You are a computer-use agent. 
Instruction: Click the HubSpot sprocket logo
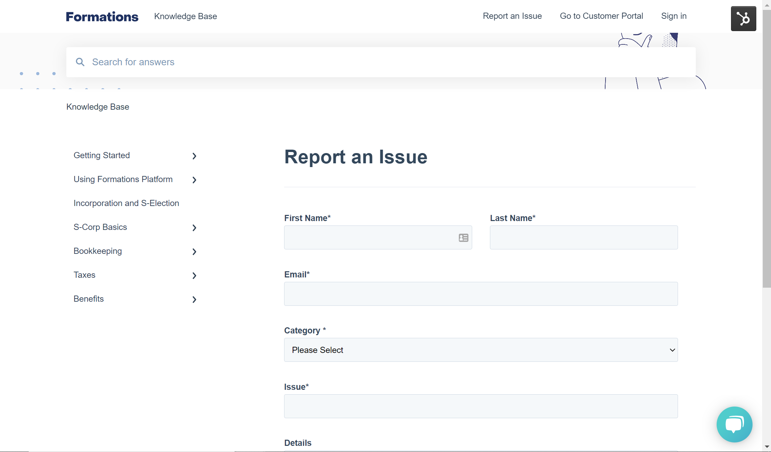tap(743, 18)
